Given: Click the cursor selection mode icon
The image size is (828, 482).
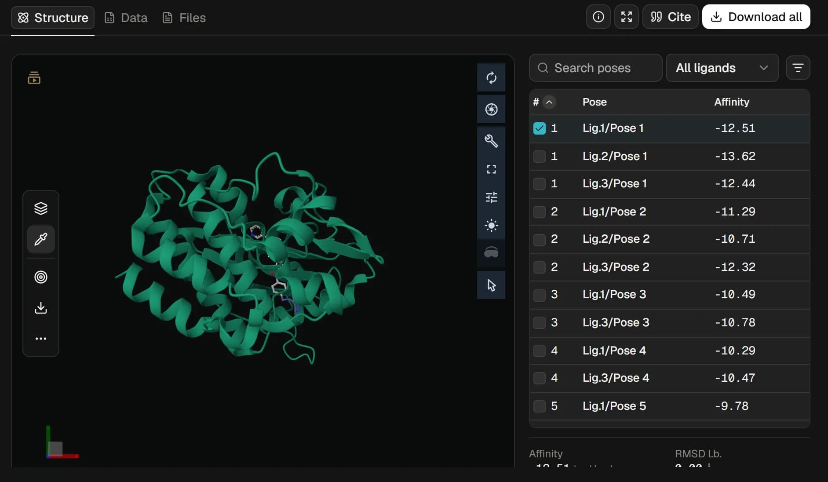Looking at the screenshot, I should click(x=491, y=285).
